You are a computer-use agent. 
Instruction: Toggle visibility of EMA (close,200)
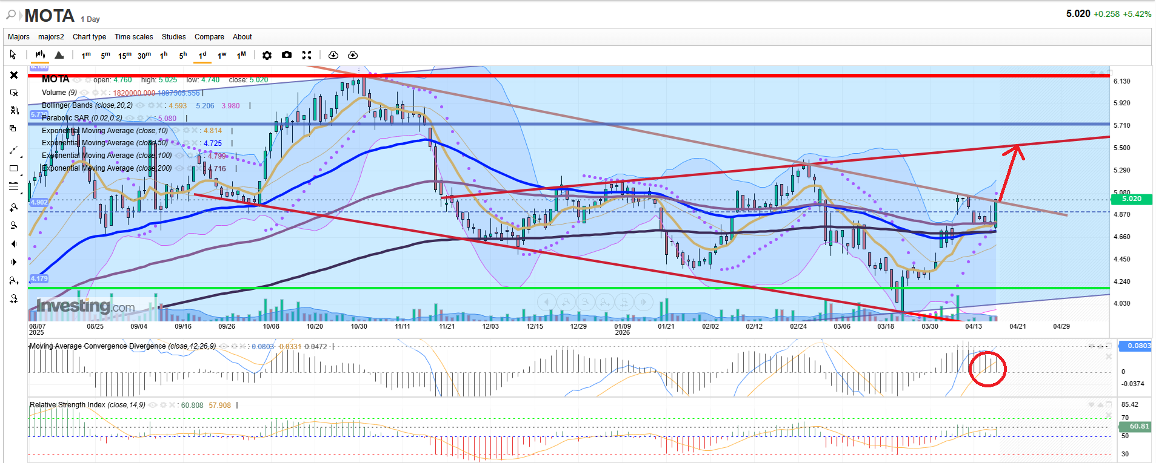point(180,168)
